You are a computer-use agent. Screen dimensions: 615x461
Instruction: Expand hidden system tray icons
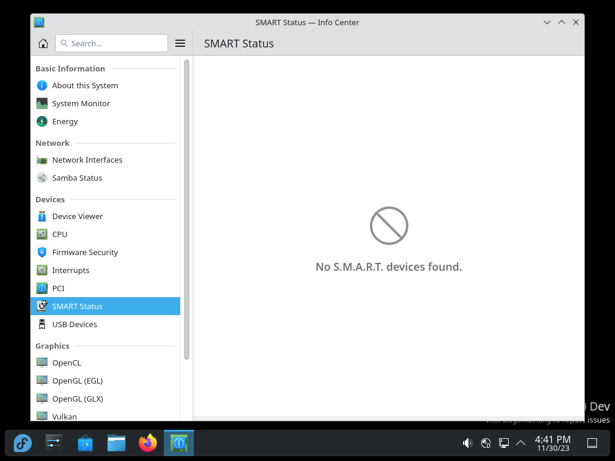pyautogui.click(x=521, y=444)
